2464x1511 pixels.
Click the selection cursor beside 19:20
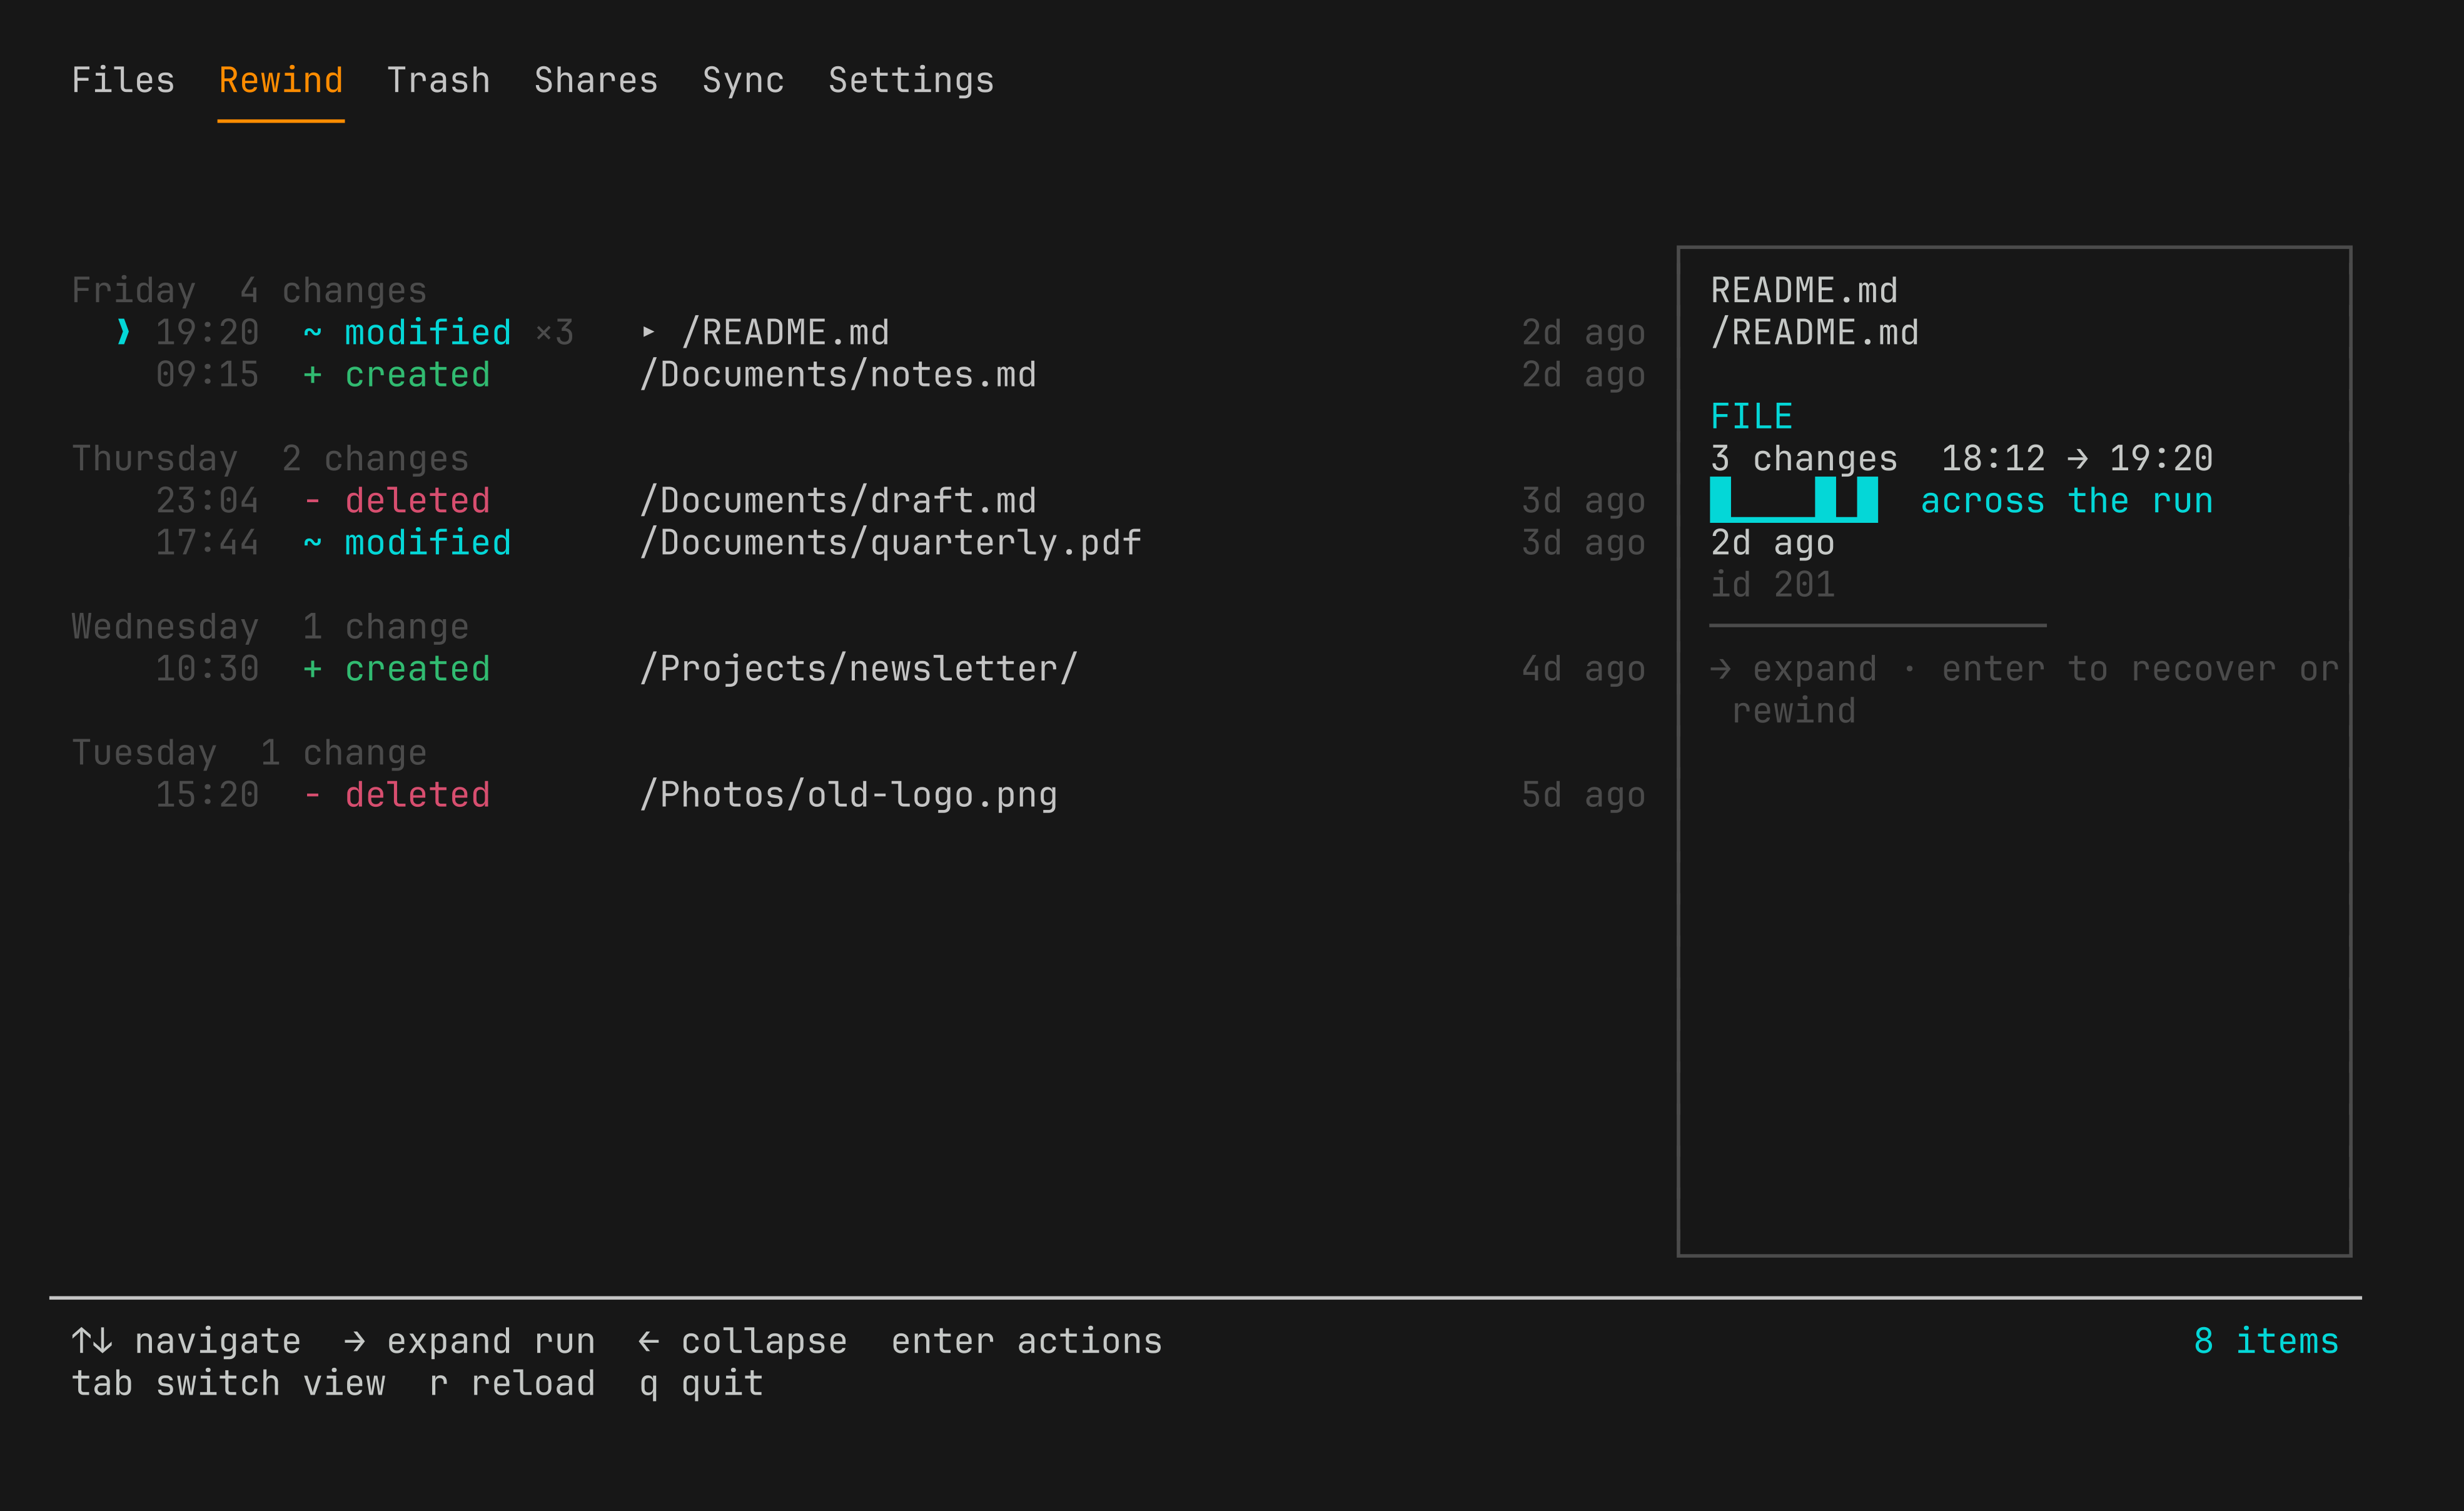(x=123, y=332)
